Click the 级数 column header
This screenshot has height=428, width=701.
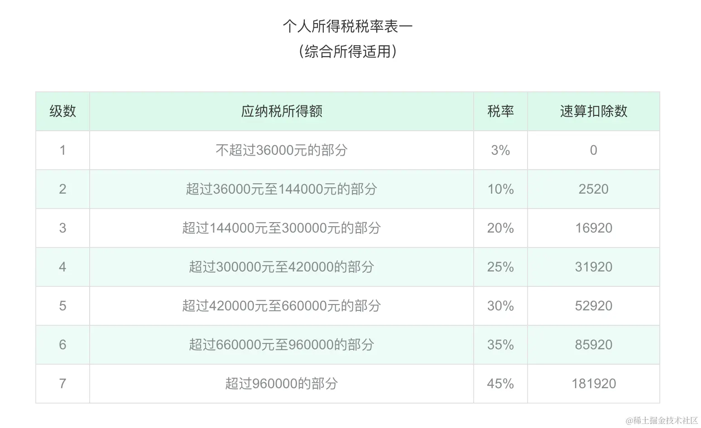coord(62,111)
